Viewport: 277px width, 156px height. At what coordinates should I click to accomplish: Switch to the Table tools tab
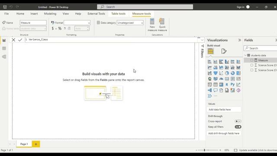[x=118, y=13]
